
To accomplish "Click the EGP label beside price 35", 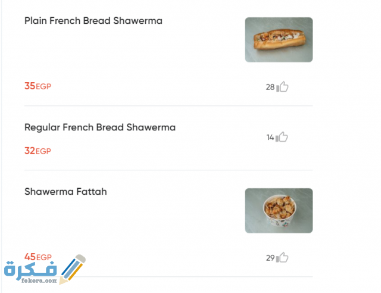I will click(44, 87).
